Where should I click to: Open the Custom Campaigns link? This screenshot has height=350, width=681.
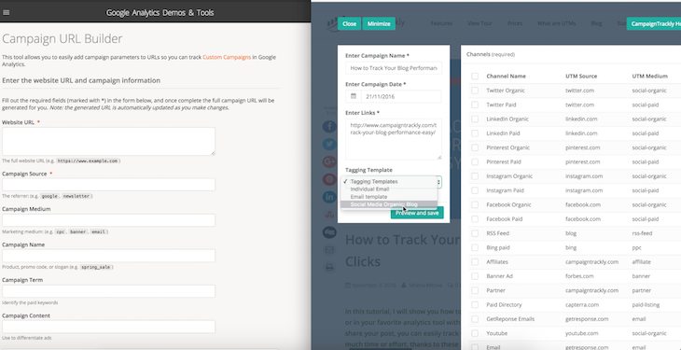tap(227, 57)
